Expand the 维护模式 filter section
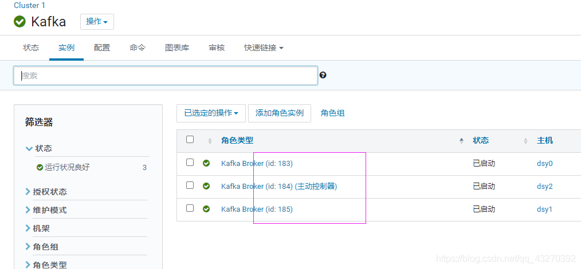 coord(46,210)
